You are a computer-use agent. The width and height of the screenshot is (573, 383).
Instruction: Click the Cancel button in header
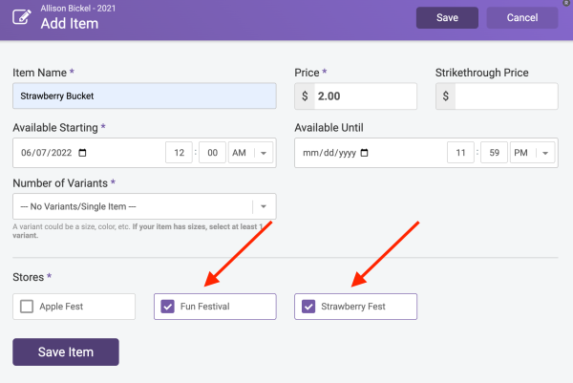click(x=522, y=17)
